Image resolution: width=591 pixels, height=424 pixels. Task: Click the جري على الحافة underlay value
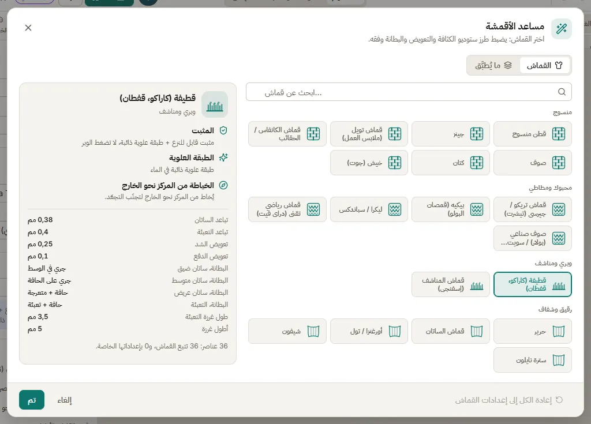tap(49, 280)
